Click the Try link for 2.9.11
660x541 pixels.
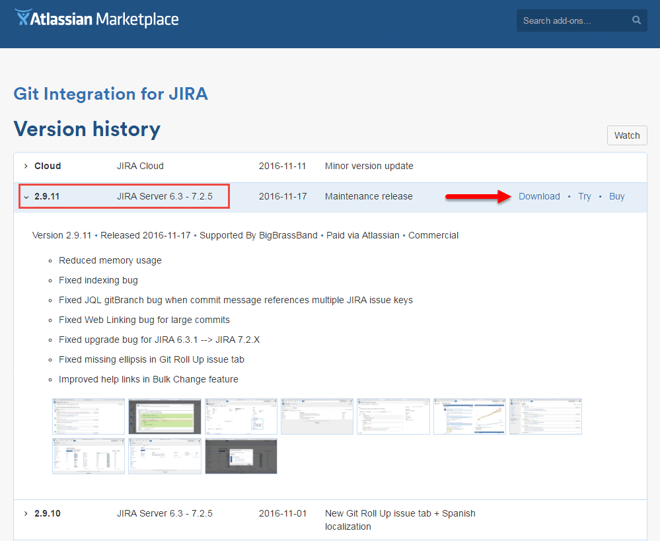click(584, 196)
